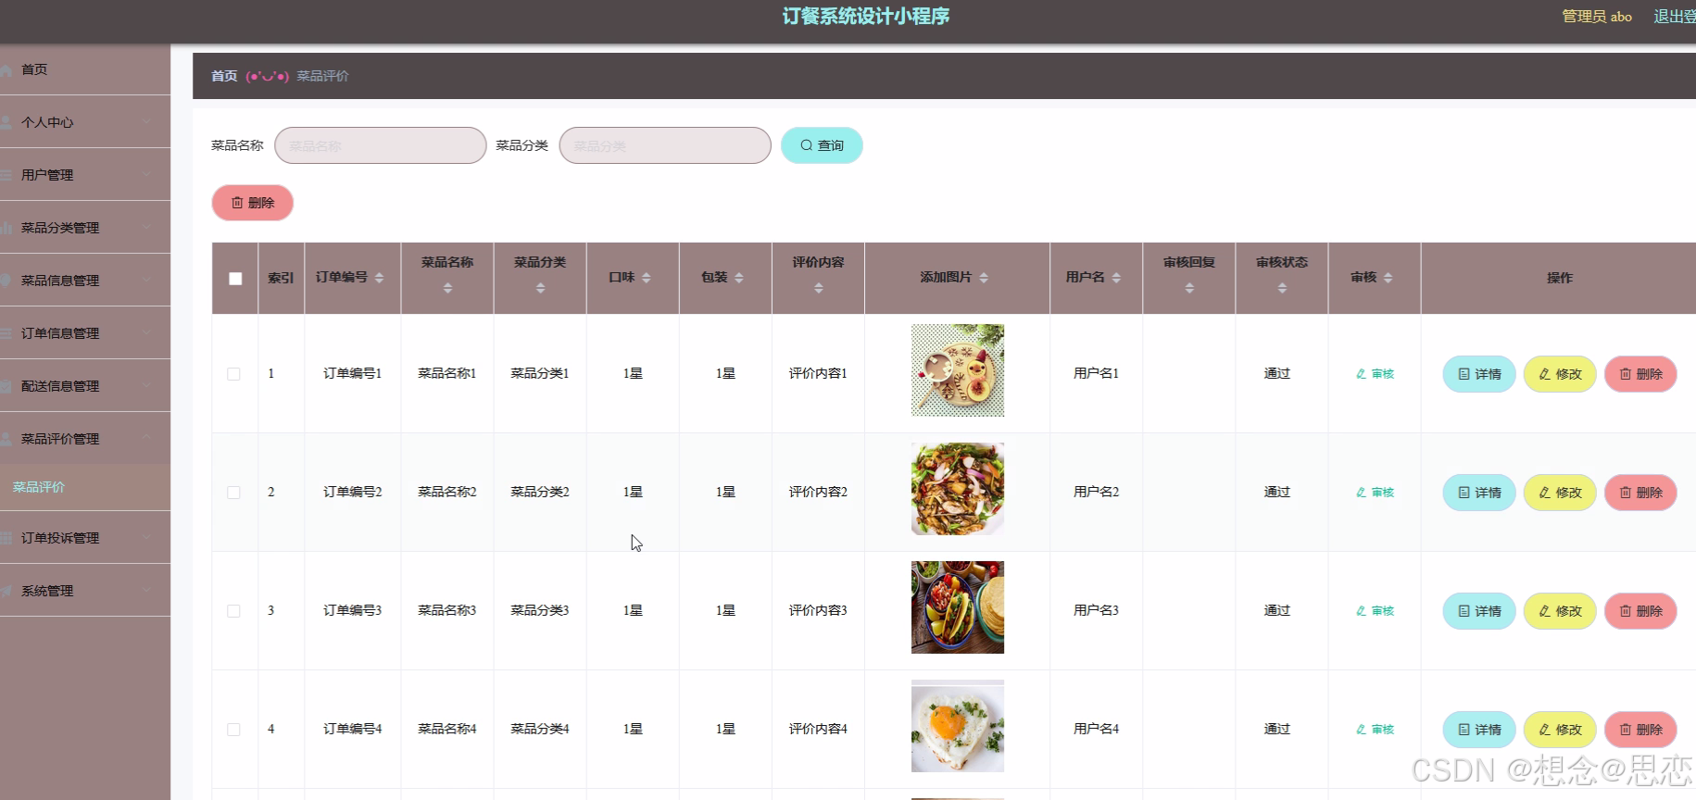Go to 首页 in sidebar

85,69
